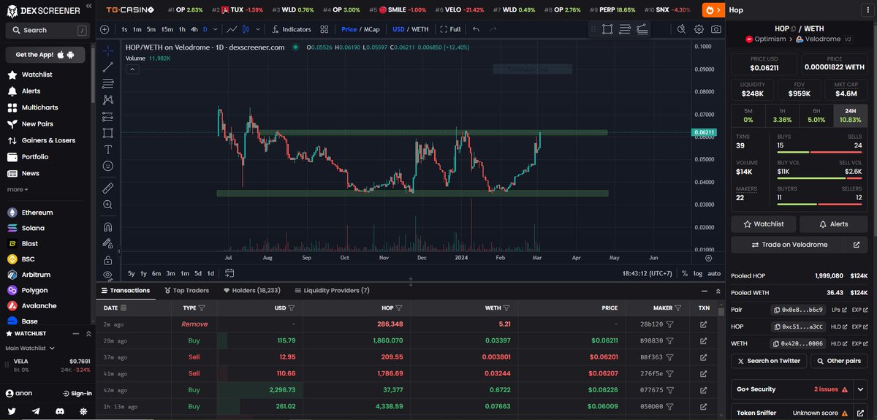Filter by maker 28b120 funnel icon
The width and height of the screenshot is (877, 420).
pos(669,324)
